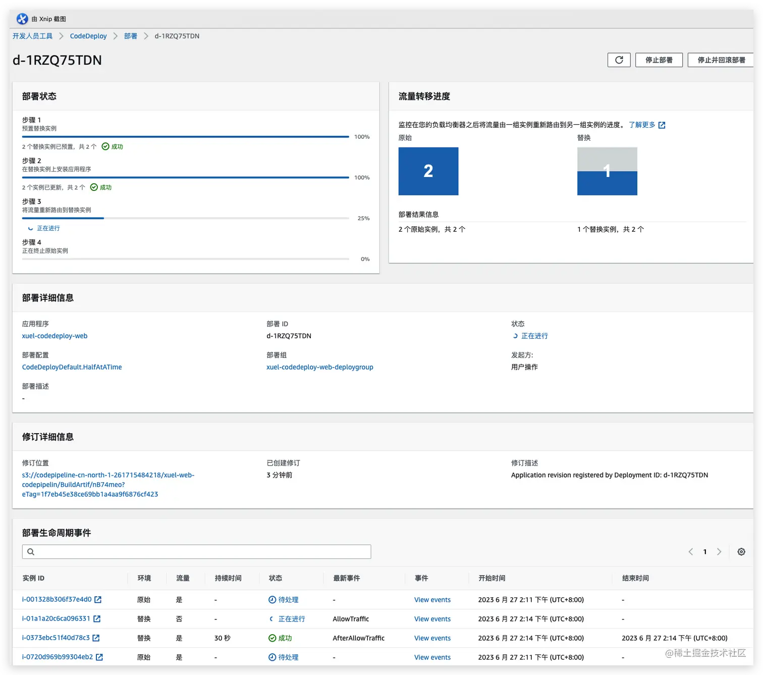Click 停止部署 button
The image size is (763, 675).
[659, 60]
